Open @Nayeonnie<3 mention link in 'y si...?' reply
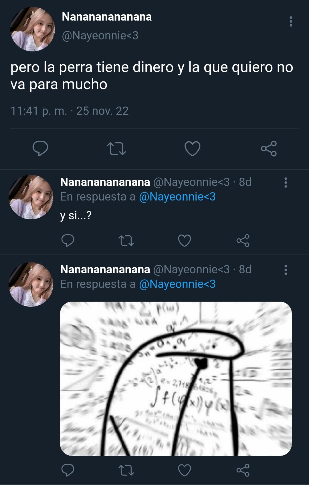This screenshot has height=485, width=309. (x=177, y=197)
